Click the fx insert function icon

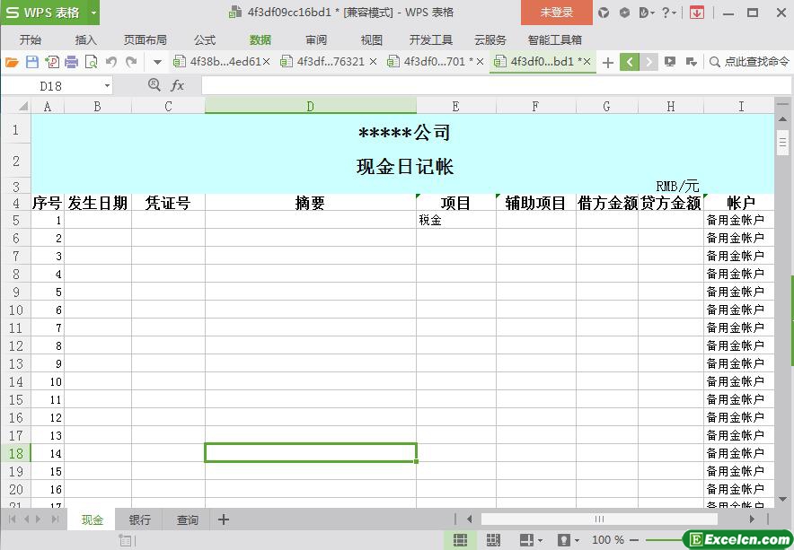point(178,85)
